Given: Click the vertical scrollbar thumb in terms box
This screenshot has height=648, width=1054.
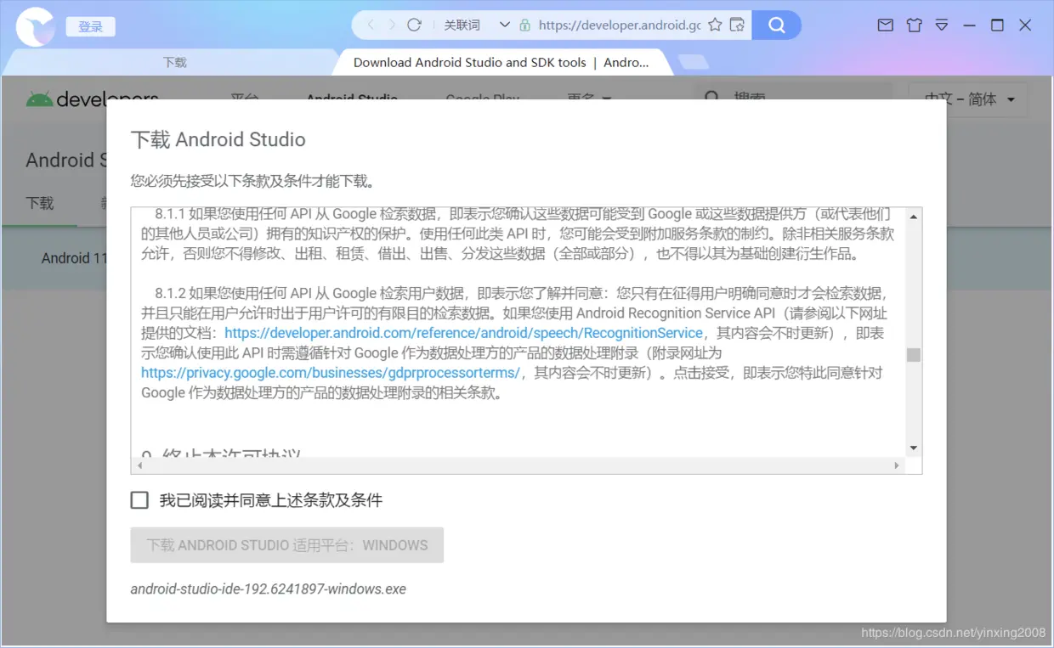Looking at the screenshot, I should tap(914, 355).
